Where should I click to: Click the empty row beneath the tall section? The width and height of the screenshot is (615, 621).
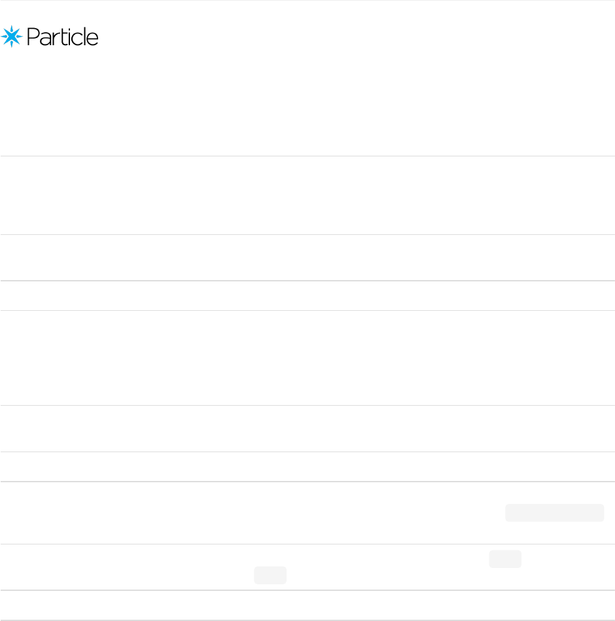[307, 429]
